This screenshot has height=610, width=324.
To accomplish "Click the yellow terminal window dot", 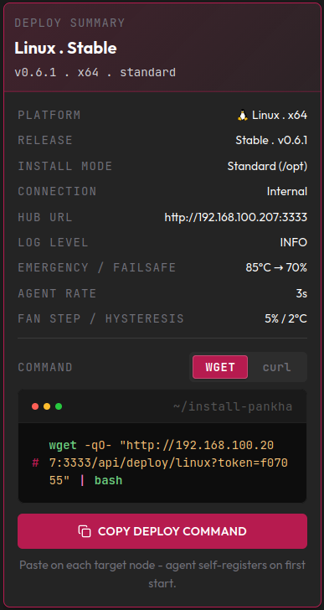I will click(x=47, y=406).
